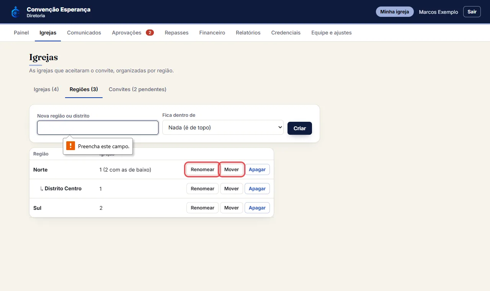
Task: Go to the Igrejas navigation item
Action: point(48,33)
